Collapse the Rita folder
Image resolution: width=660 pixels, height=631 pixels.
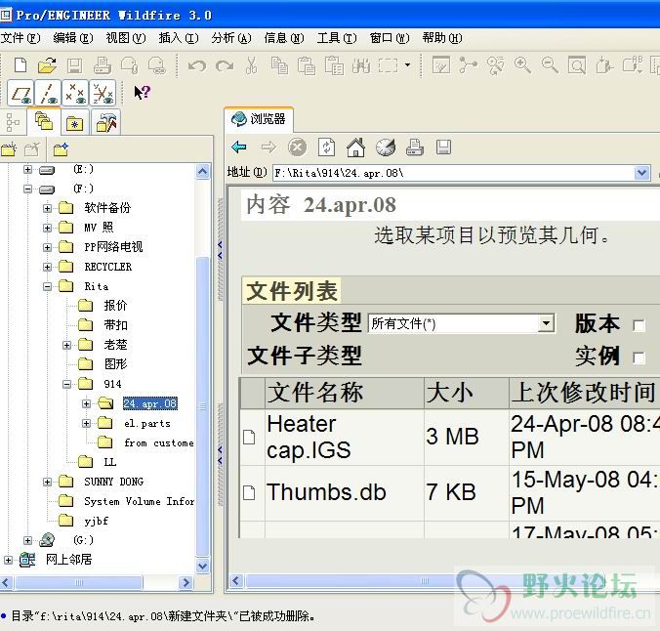click(x=47, y=286)
